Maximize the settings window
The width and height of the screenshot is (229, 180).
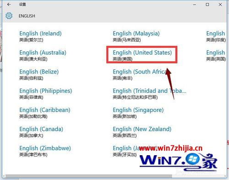pos(207,5)
